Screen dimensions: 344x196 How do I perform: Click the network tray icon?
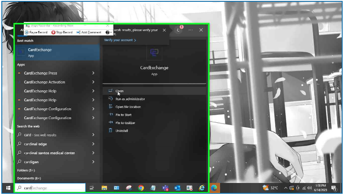(x=304, y=188)
